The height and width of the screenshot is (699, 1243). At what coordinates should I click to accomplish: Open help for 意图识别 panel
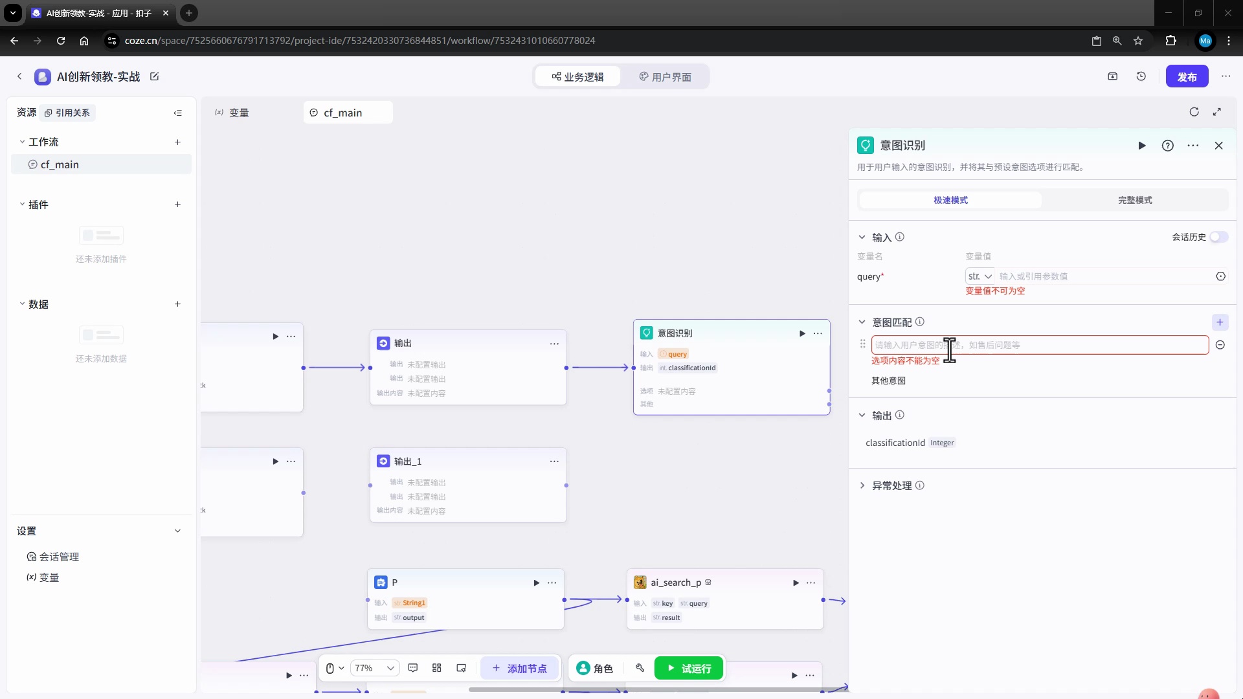click(1168, 146)
